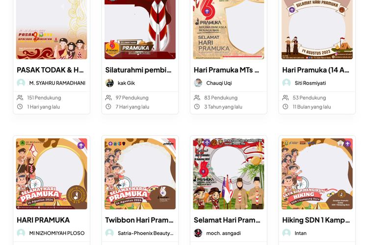Open the PASAK TODAK twibbon thumbnail
Image resolution: width=368 pixels, height=245 pixels.
pyautogui.click(x=52, y=29)
